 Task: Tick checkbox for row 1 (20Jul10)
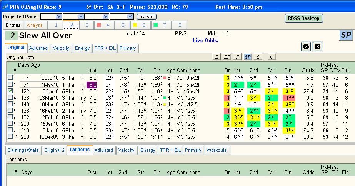[10, 77]
